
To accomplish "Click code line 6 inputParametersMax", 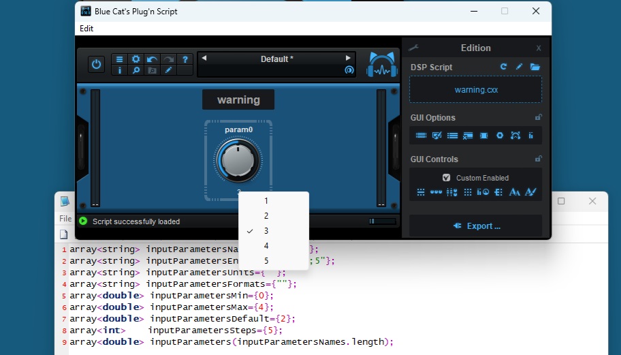I will (x=172, y=307).
